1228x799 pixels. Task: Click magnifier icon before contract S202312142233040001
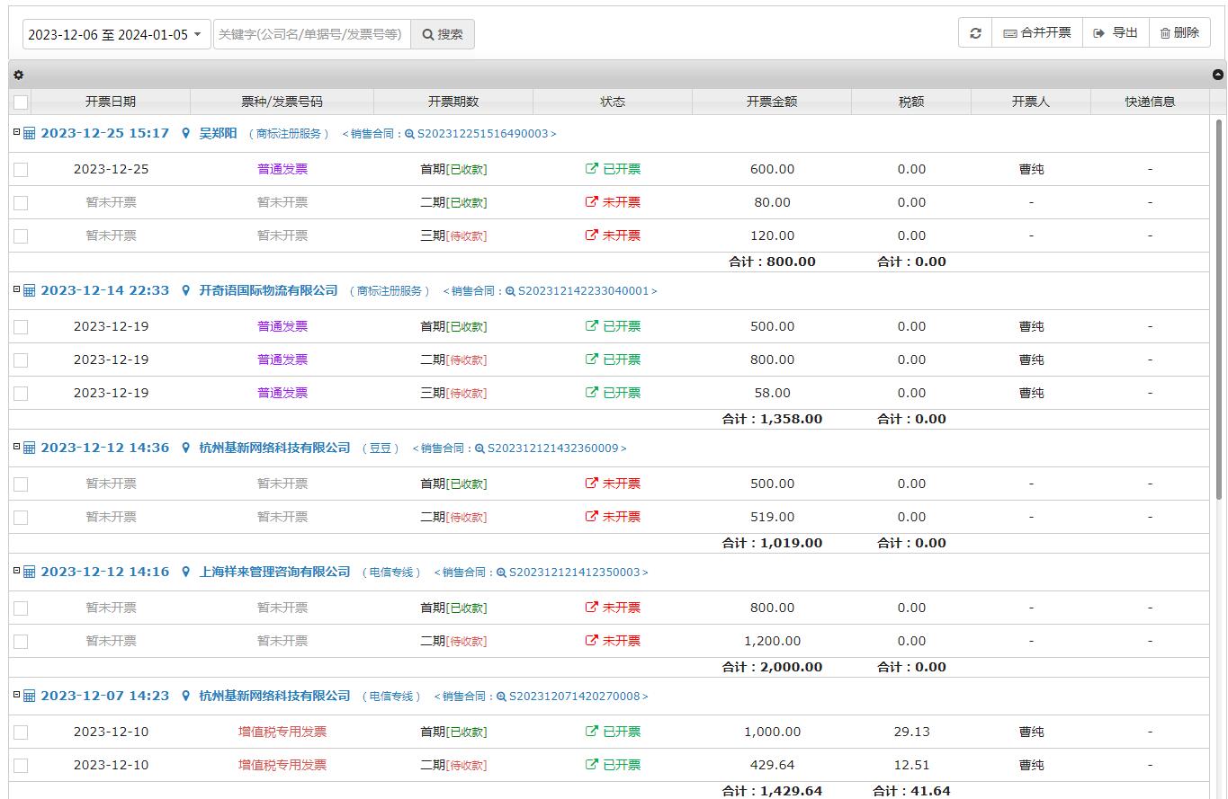point(510,291)
